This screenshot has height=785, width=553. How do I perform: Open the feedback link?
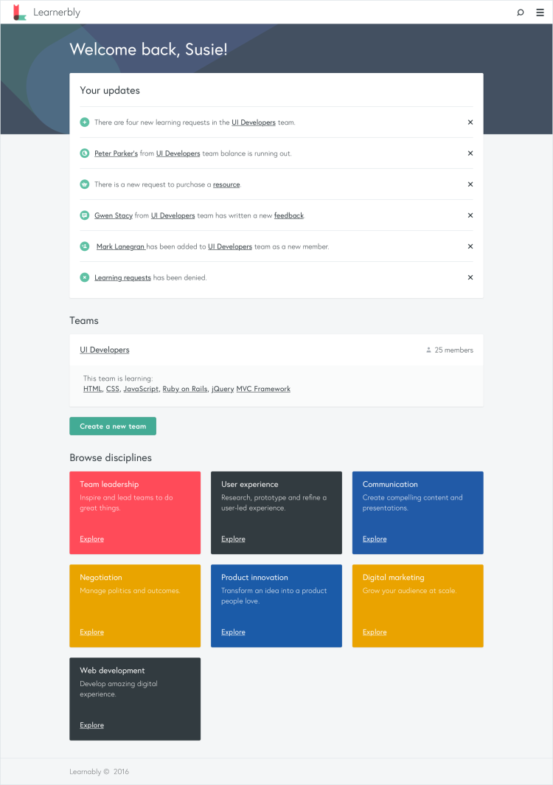289,215
